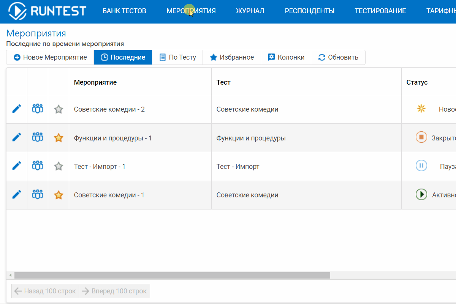Image resolution: width=456 pixels, height=304 pixels.
Task: Edit the Советские комедии - 2 event
Action: (x=17, y=109)
